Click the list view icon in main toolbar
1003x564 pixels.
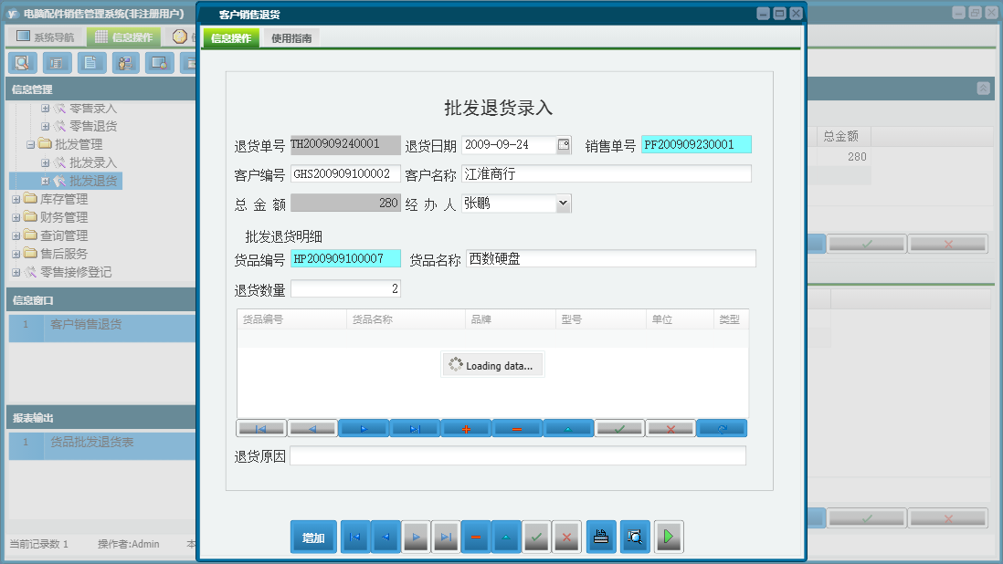pos(57,63)
